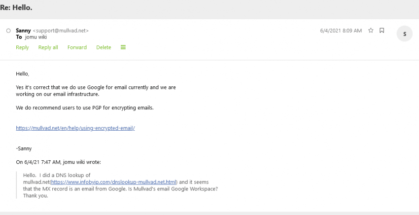
Task: Bookmark the message with flag icon
Action: coord(382,30)
